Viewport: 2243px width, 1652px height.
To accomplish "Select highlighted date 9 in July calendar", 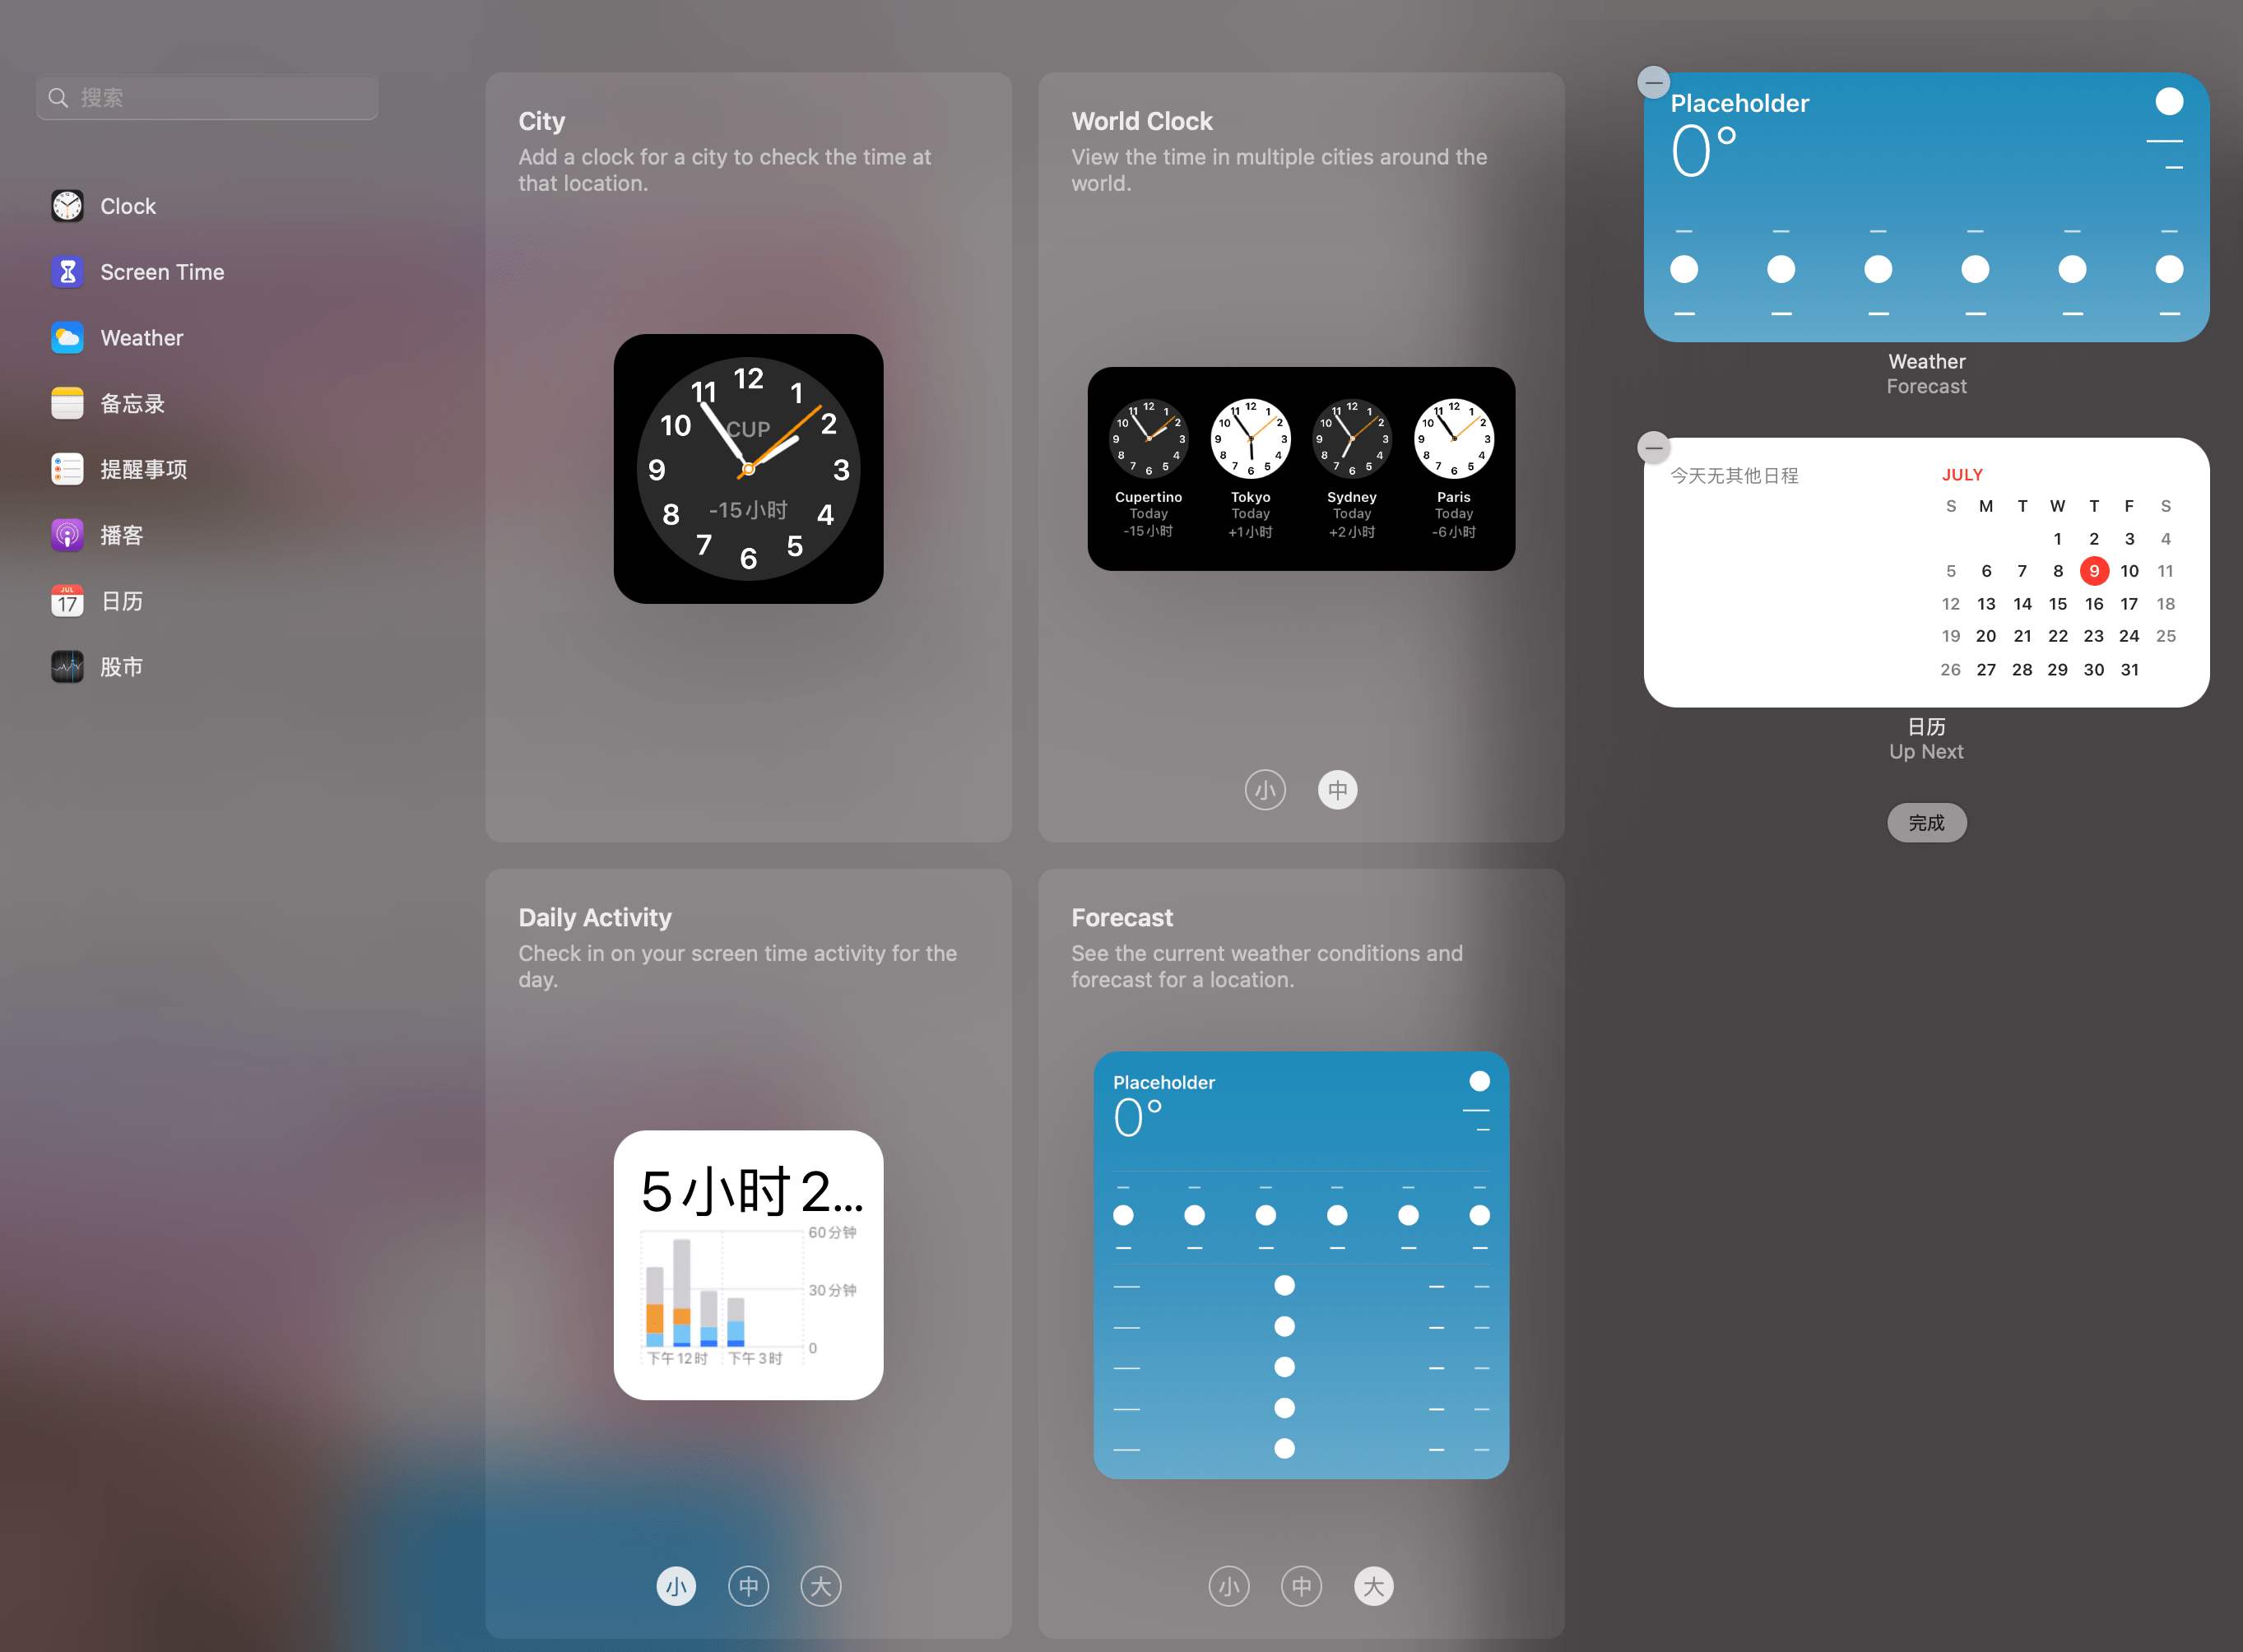I will pyautogui.click(x=2093, y=571).
